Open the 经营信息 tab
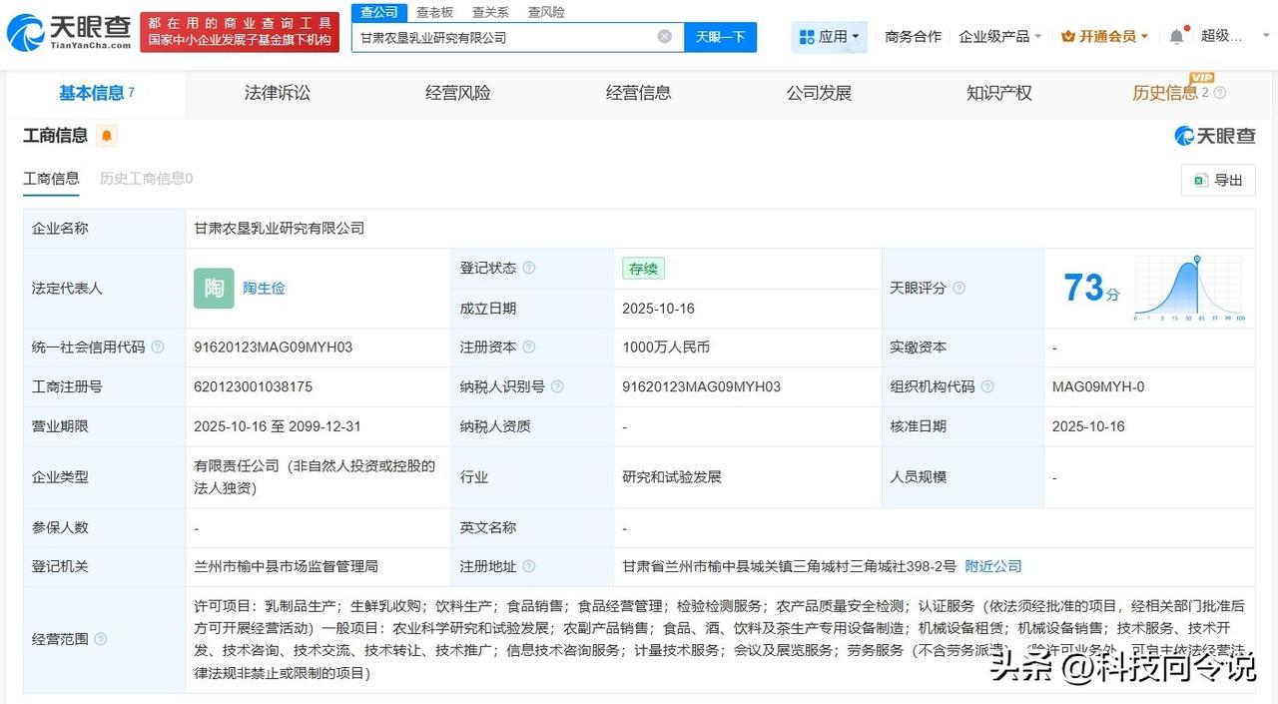The image size is (1278, 704). pos(639,93)
